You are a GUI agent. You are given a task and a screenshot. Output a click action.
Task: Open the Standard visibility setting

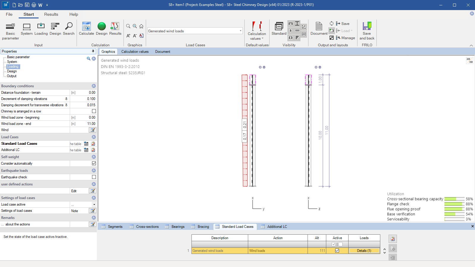(x=279, y=29)
